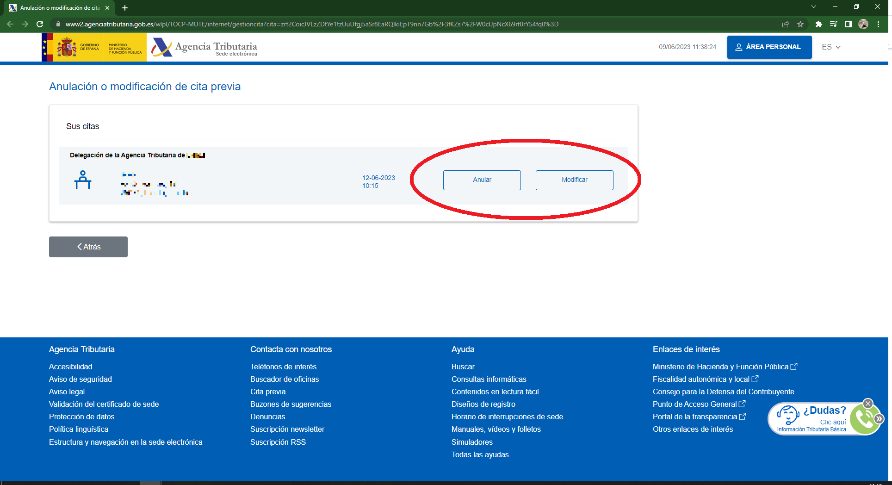
Task: Click the green phone call icon
Action: pos(864,419)
